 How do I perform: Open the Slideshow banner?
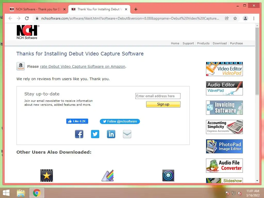pos(224,180)
